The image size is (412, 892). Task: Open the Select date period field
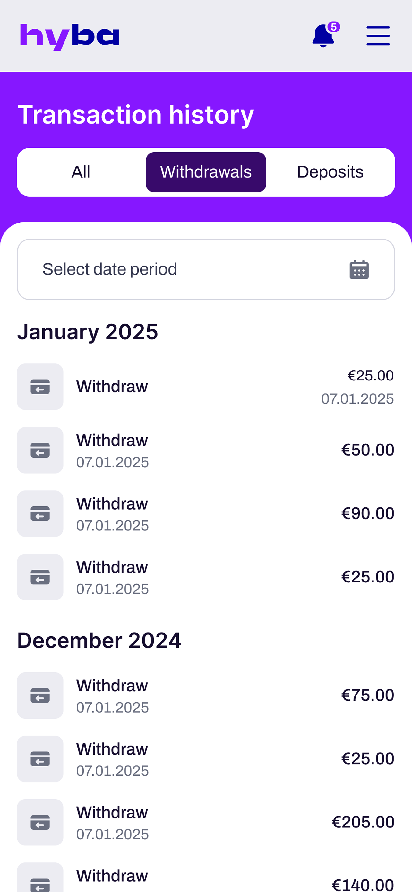(206, 269)
